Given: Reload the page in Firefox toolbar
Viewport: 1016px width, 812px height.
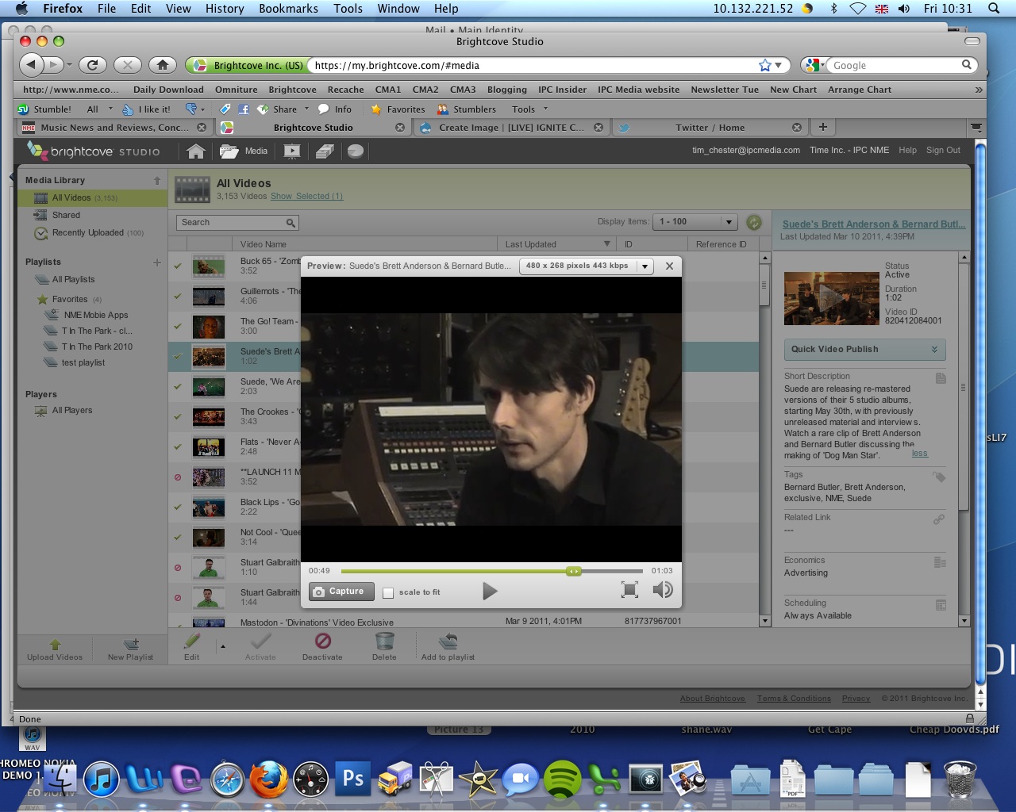Looking at the screenshot, I should [92, 65].
